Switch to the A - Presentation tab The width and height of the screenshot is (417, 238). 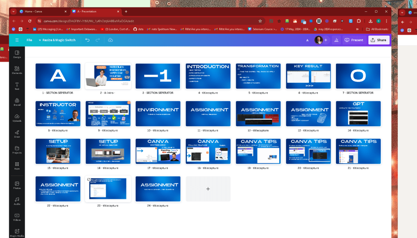[x=96, y=11]
